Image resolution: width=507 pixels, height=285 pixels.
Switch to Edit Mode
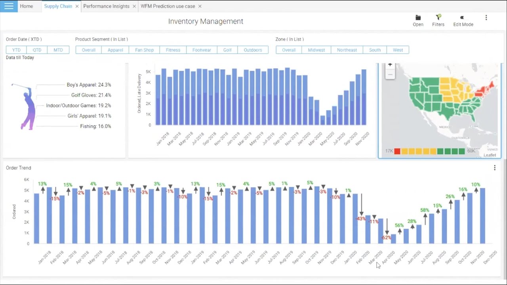463,21
